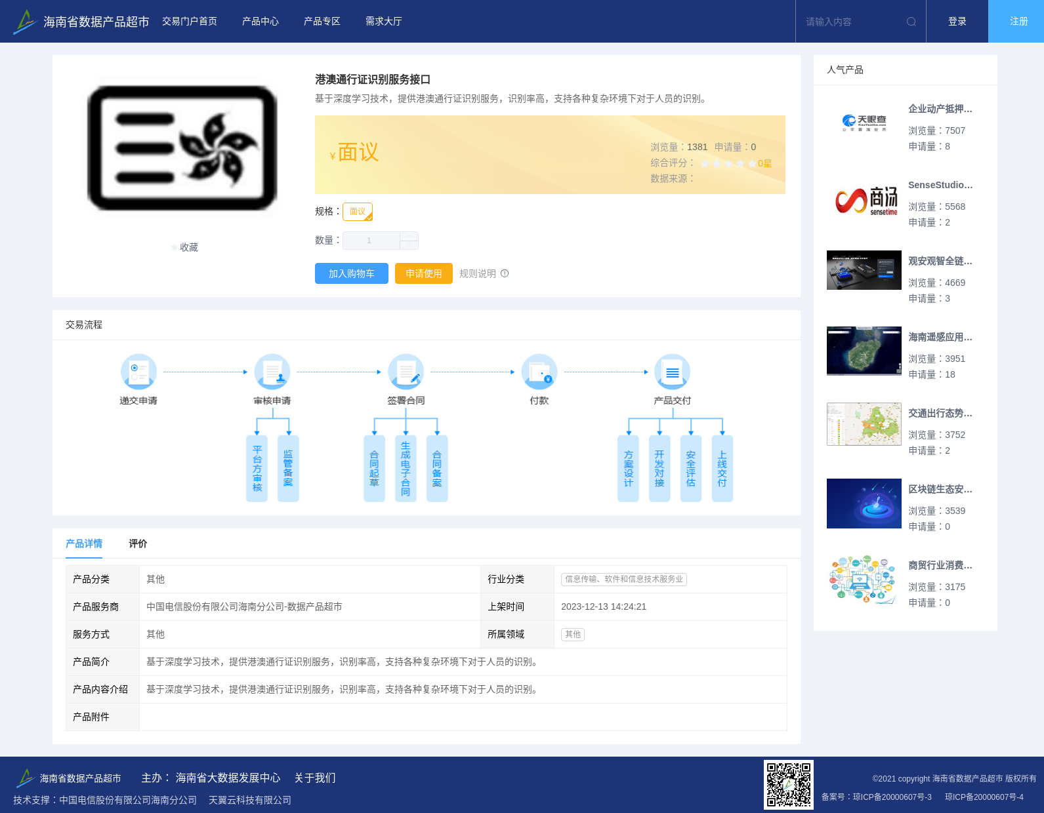Switch to the 评价 tab
This screenshot has width=1044, height=813.
click(138, 544)
